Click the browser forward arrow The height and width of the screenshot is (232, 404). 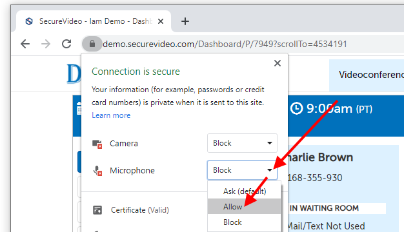click(x=46, y=44)
